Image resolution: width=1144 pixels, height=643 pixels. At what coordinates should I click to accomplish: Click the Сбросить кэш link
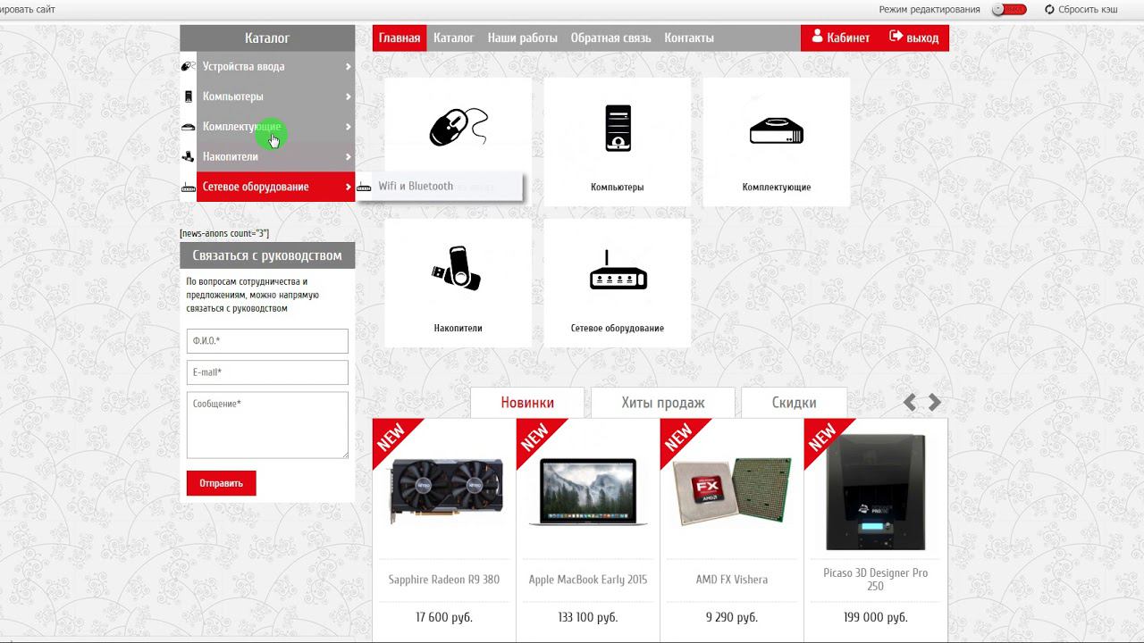tap(1081, 10)
